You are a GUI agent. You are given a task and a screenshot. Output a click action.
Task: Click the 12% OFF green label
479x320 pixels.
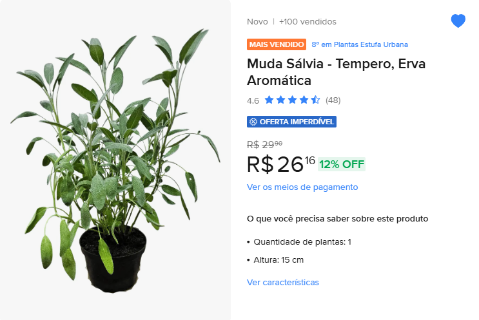tap(342, 164)
